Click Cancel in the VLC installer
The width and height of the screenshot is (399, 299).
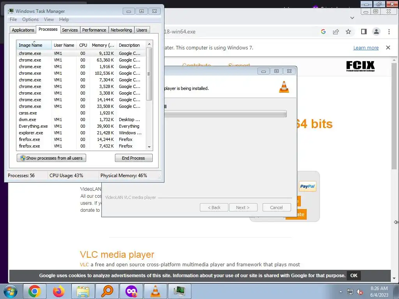277,208
